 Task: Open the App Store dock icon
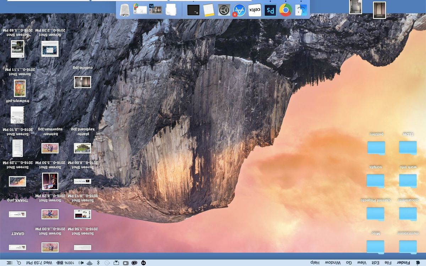tap(240, 10)
